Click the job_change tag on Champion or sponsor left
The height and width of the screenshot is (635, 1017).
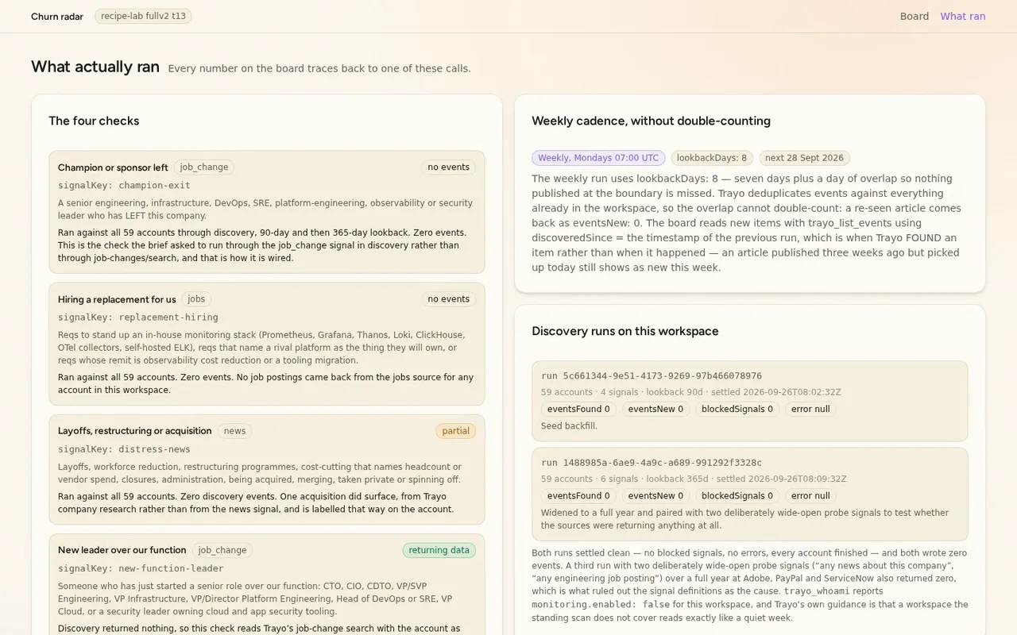pos(204,167)
